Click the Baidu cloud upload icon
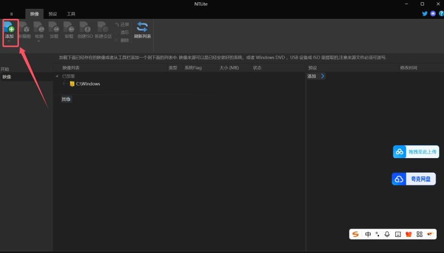Image resolution: width=444 pixels, height=253 pixels. point(400,151)
